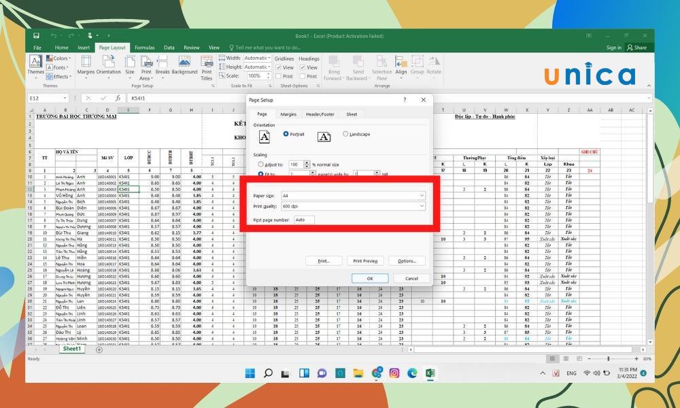Click Send Backward icon
680x408 pixels.
pyautogui.click(x=358, y=62)
